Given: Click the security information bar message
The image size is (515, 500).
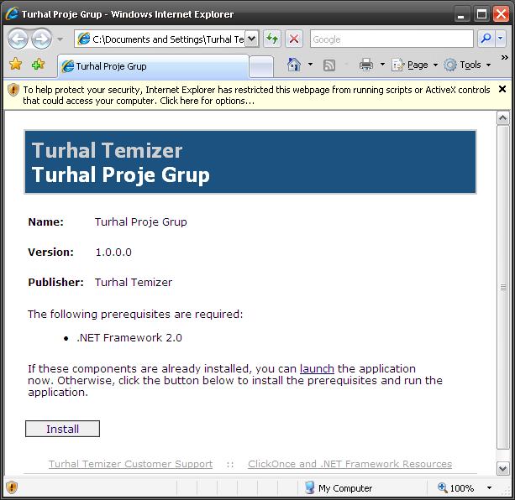Looking at the screenshot, I should (256, 95).
